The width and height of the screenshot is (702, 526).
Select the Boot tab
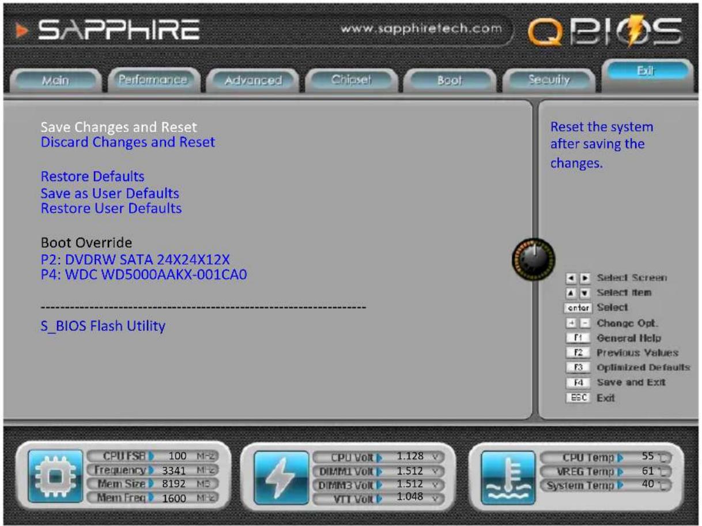pyautogui.click(x=449, y=81)
